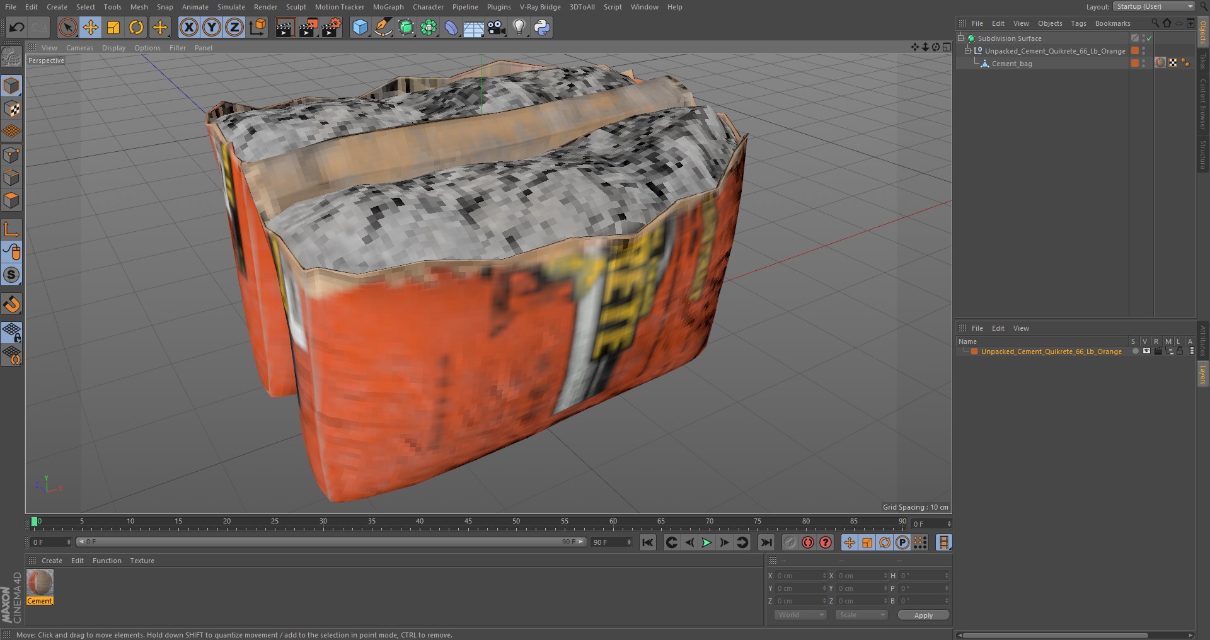The image size is (1210, 640).
Task: Enable Axis mode tool
Action: click(11, 229)
